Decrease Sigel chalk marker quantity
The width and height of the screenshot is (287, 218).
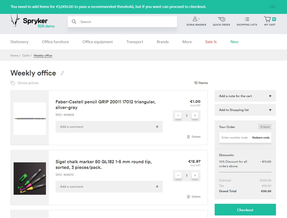[178, 175]
